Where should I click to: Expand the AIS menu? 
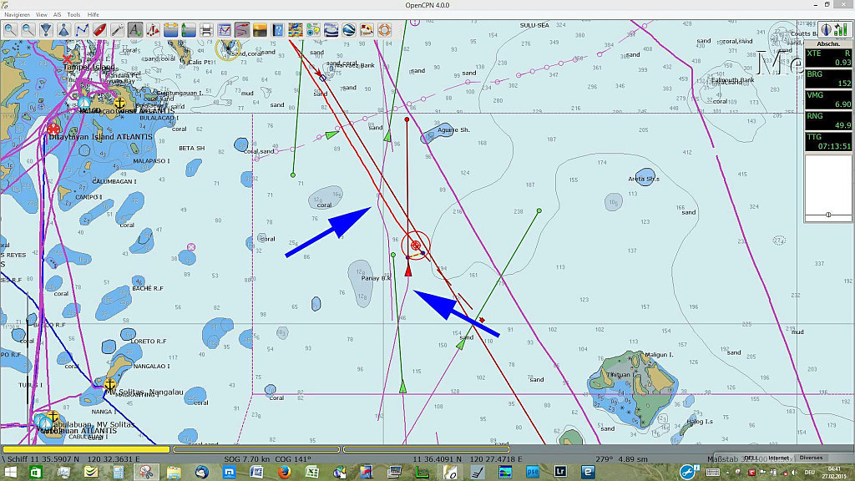pyautogui.click(x=57, y=15)
